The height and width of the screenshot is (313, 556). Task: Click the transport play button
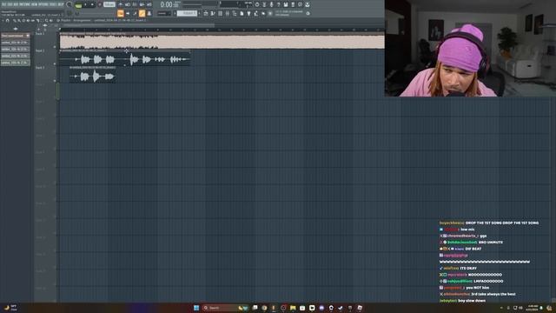[x=85, y=4]
